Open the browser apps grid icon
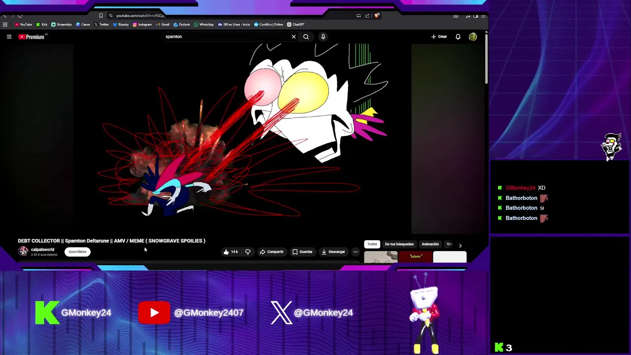631x355 pixels. click(5, 25)
